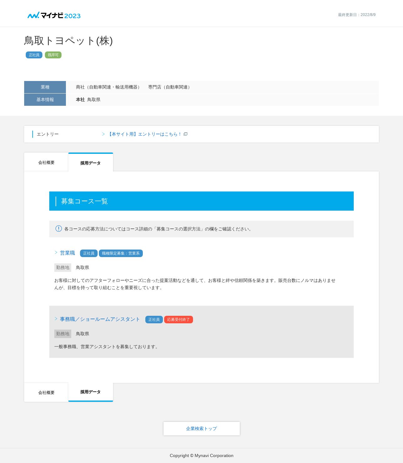Click the green 既卒可 badge

point(53,55)
